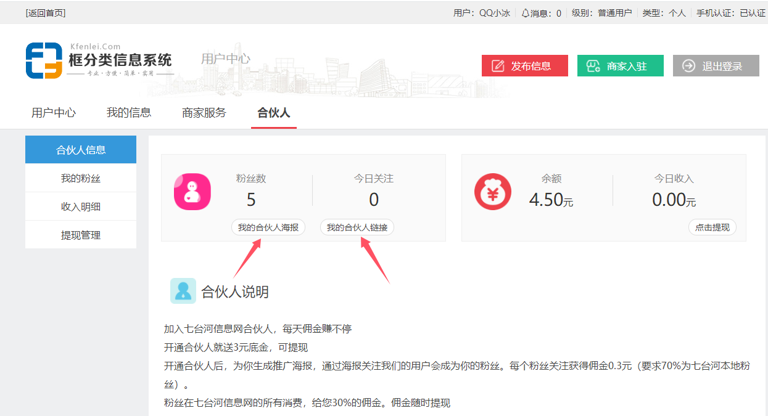
Task: Click the pencil icon on 发布信息 button
Action: click(x=498, y=66)
